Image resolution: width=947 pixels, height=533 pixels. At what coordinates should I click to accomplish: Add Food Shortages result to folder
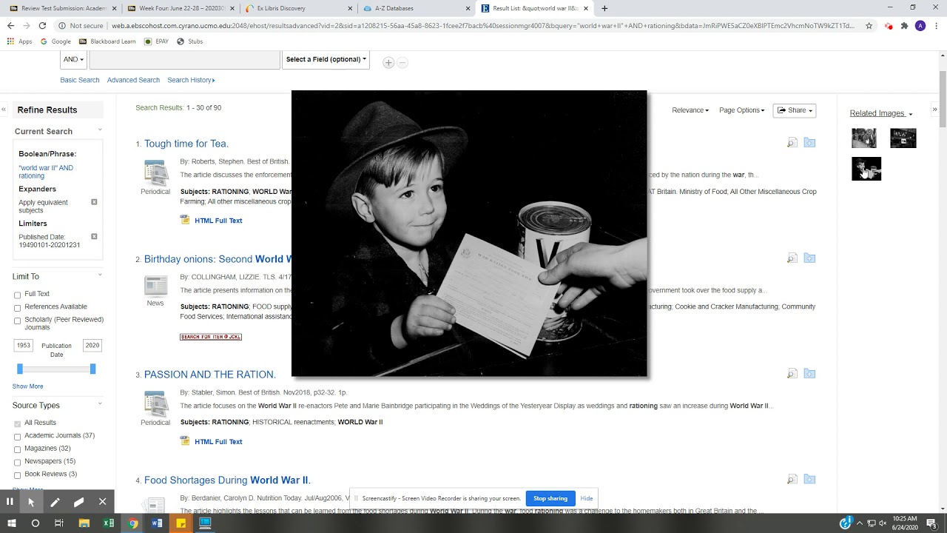pos(809,480)
